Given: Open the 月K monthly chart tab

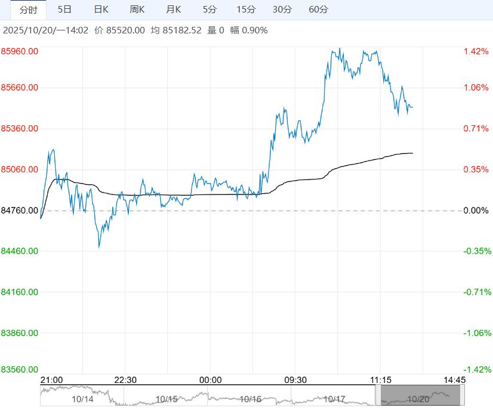Looking at the screenshot, I should coord(174,10).
